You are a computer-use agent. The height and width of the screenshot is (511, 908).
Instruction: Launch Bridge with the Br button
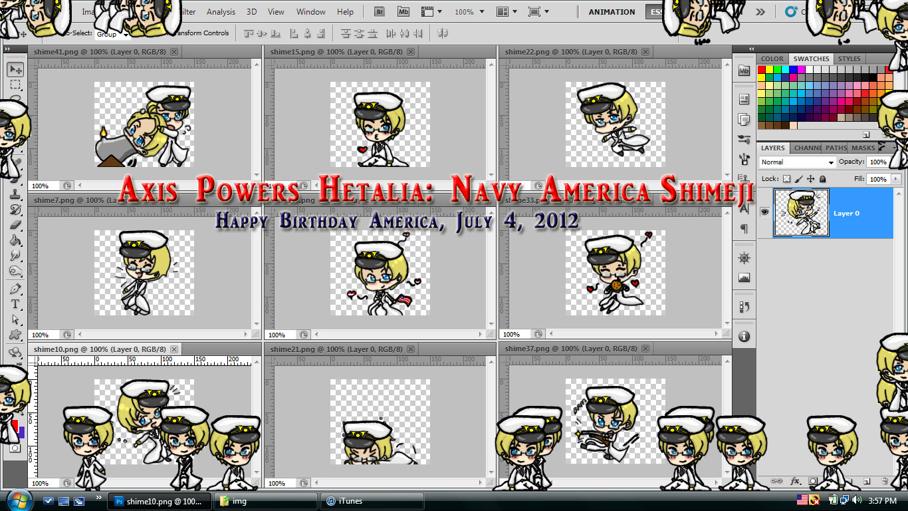pos(380,11)
